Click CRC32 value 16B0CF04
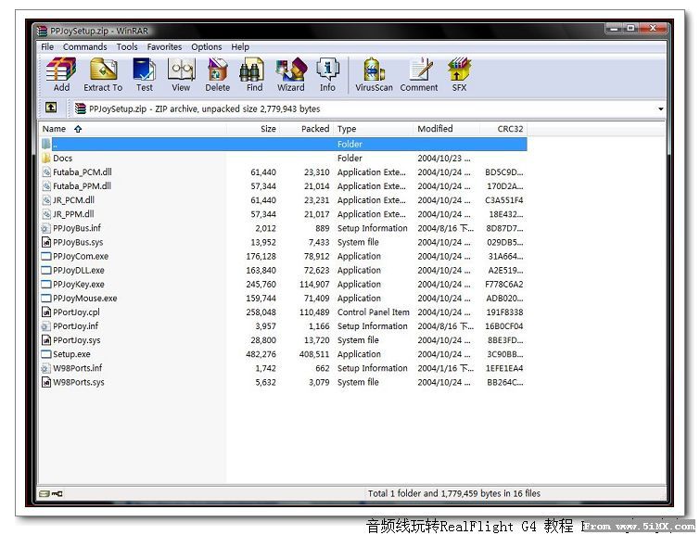Image resolution: width=700 pixels, height=535 pixels. 504,326
